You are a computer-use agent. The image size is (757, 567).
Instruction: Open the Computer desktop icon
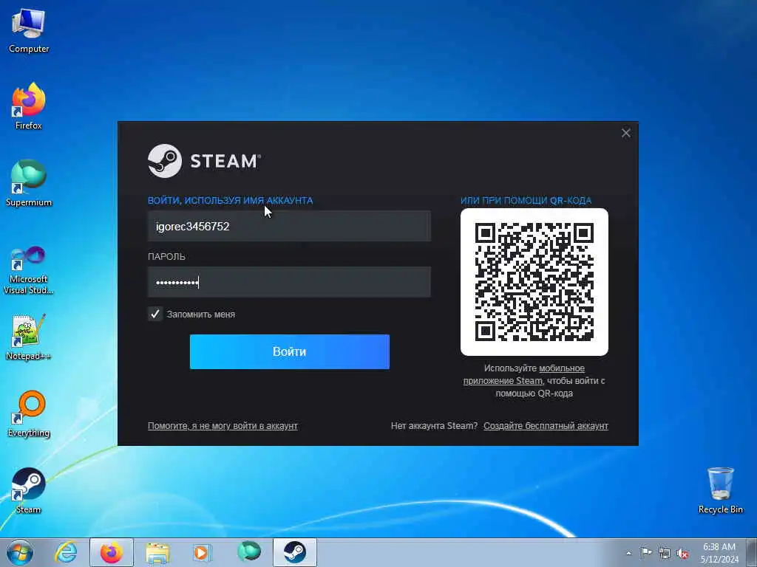point(29,30)
